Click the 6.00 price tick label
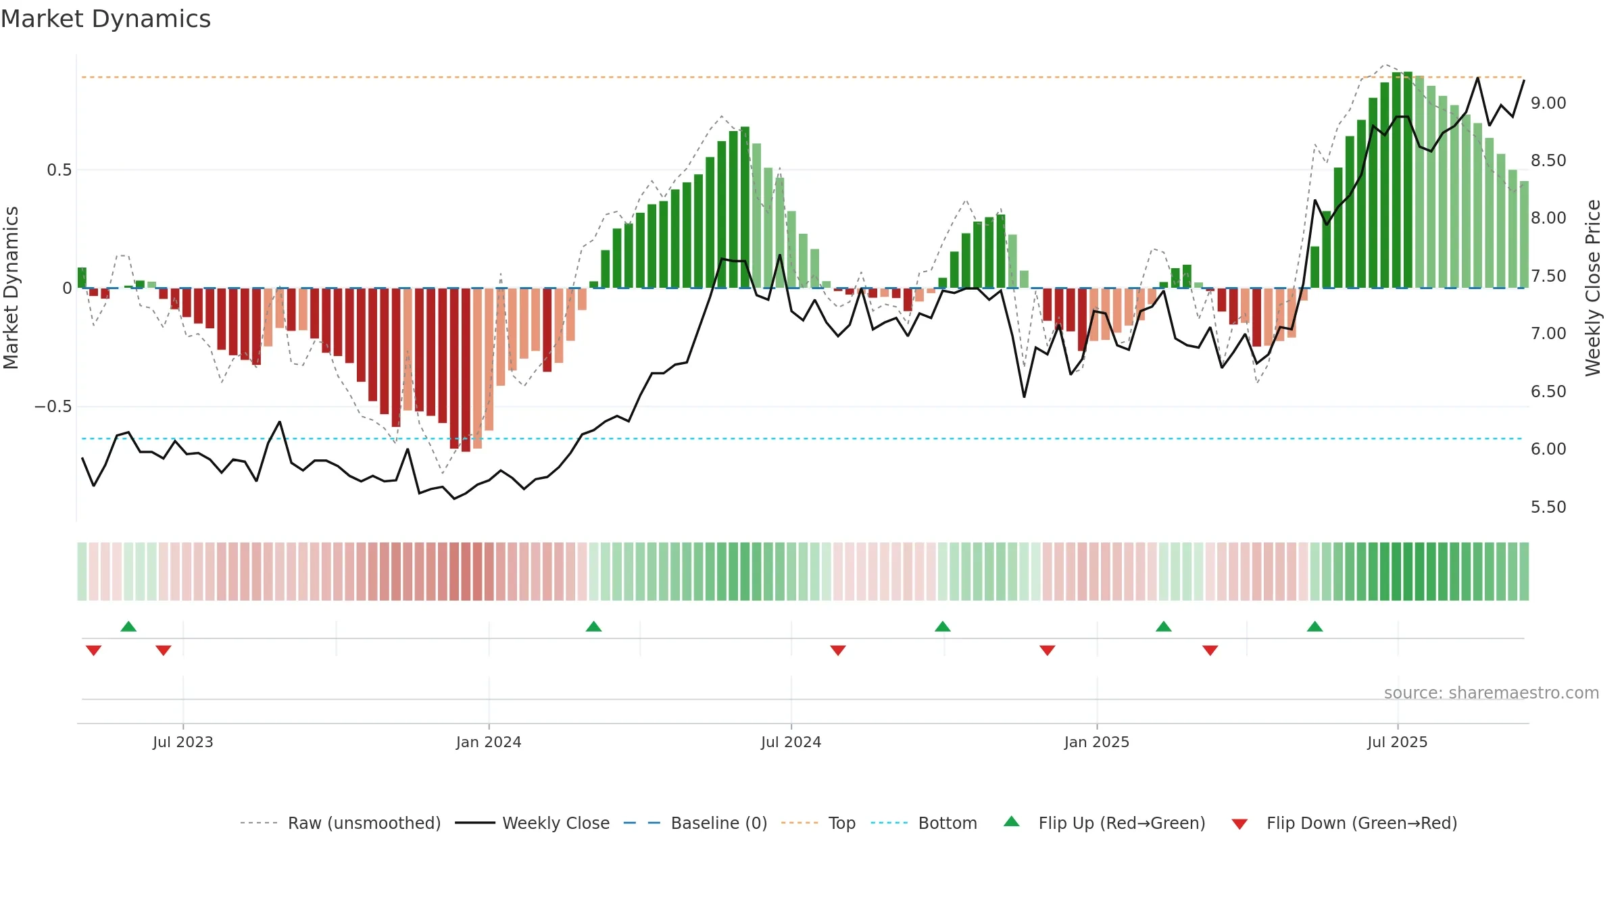 click(x=1548, y=449)
